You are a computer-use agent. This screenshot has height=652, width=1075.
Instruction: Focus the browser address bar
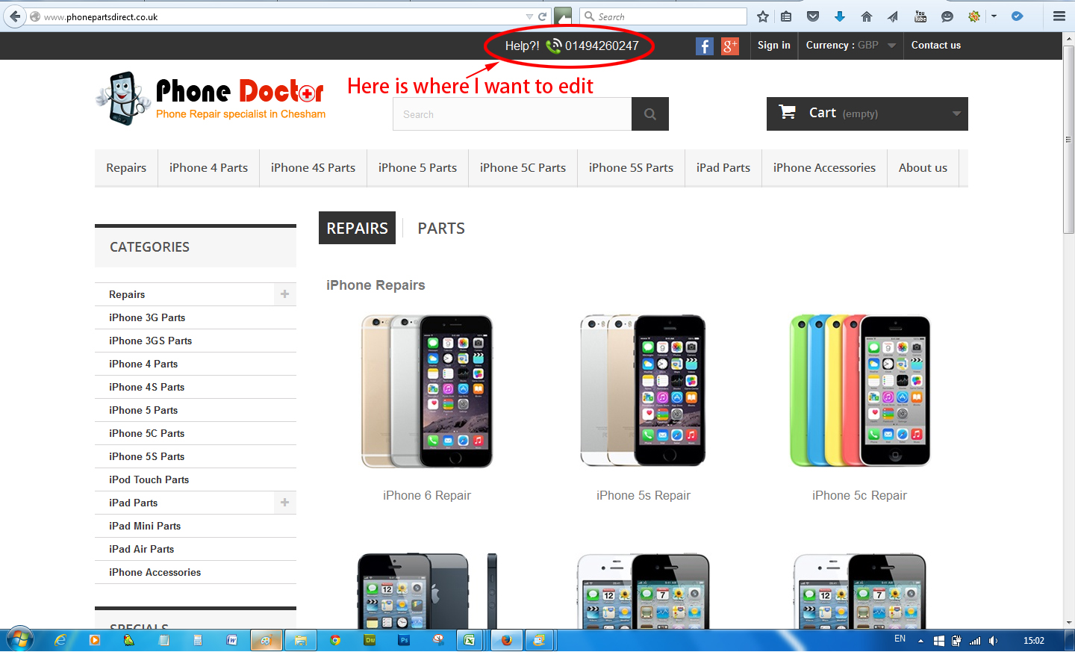tap(284, 16)
